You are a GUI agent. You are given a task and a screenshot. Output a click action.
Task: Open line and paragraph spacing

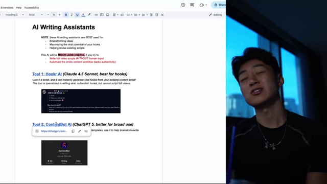[122, 15]
